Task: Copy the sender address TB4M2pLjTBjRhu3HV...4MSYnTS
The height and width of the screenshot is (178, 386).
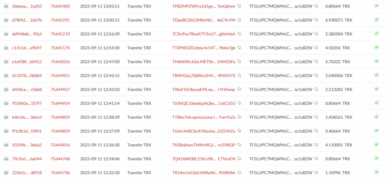Action: 239,75
